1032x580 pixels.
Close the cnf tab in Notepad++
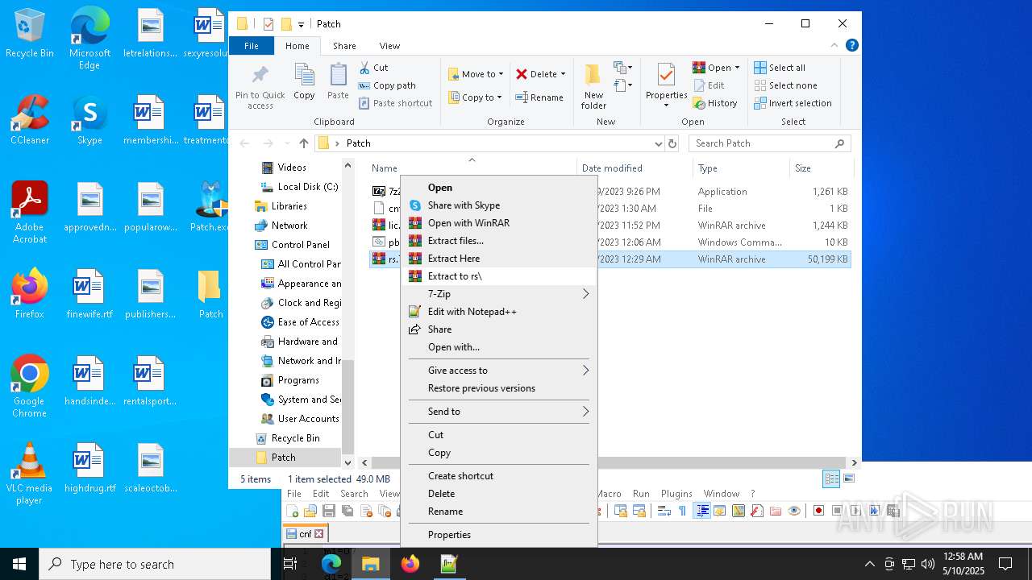319,533
